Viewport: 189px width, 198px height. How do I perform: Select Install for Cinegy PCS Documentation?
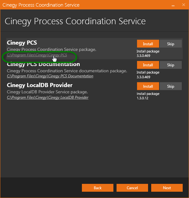click(148, 65)
